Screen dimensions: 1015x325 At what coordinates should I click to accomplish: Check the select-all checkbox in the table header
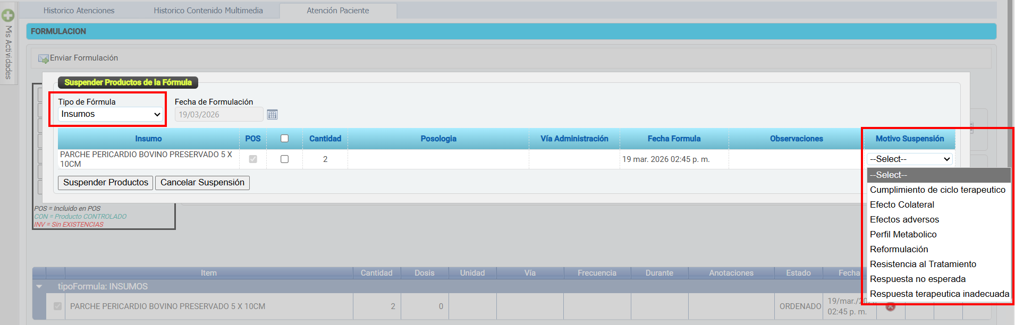[284, 139]
